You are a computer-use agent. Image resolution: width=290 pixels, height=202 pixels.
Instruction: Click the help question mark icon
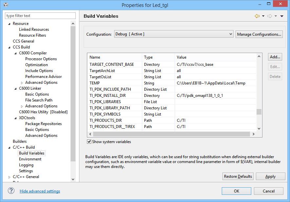11,191
